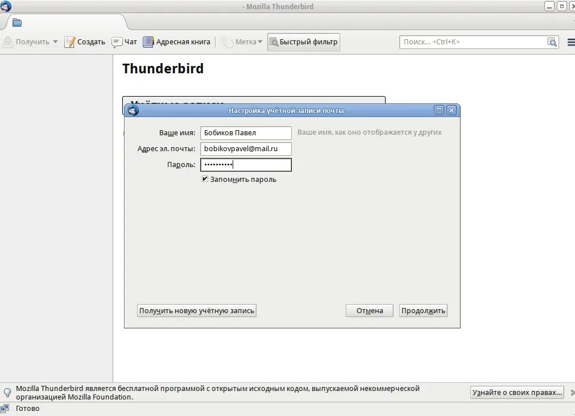Click the Получить inbox icon
Viewport: 575px width, 416px height.
click(8, 42)
